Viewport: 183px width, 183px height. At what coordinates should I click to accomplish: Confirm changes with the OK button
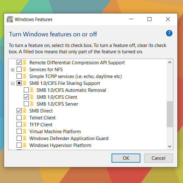pos(126,158)
